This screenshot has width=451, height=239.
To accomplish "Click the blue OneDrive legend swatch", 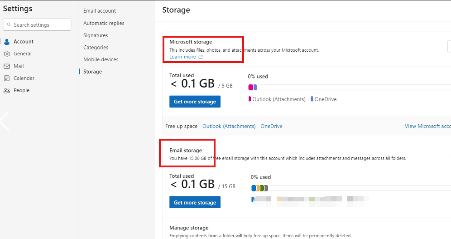I will [312, 99].
